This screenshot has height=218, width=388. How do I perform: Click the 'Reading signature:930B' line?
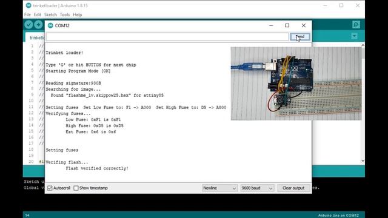73,83
